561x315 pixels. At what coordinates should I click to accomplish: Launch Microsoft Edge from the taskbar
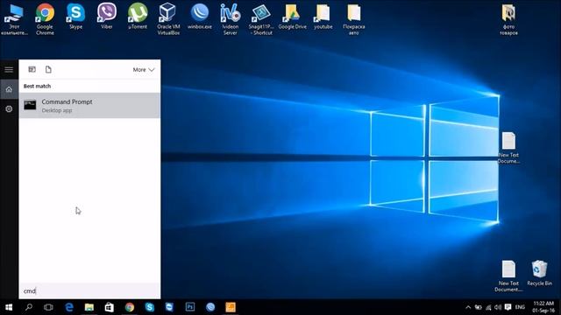pos(69,307)
